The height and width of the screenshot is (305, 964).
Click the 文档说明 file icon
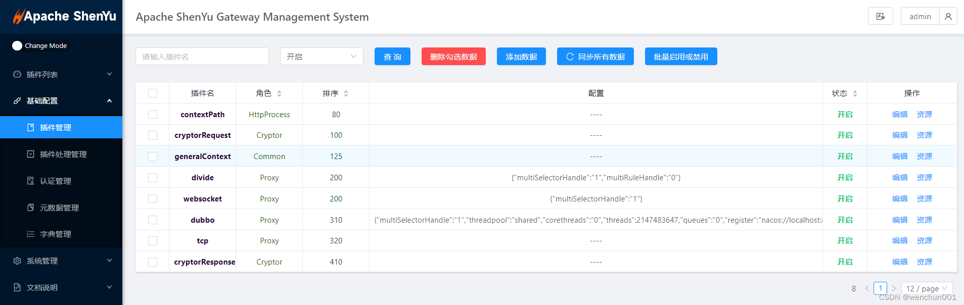17,287
